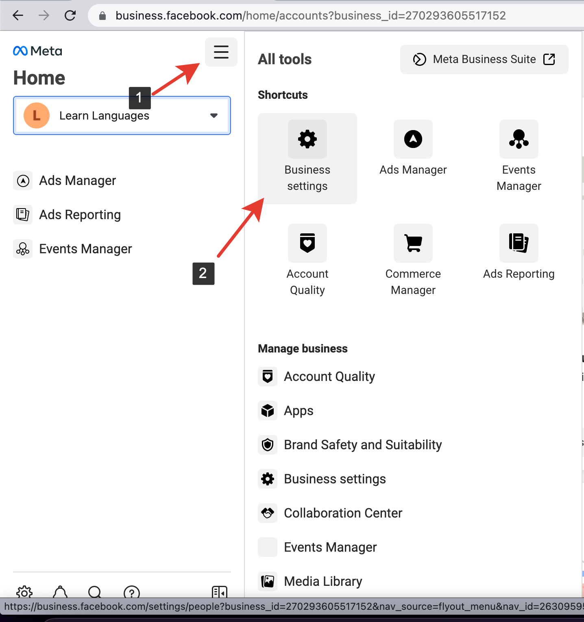Click the browser address bar URL

tap(310, 15)
